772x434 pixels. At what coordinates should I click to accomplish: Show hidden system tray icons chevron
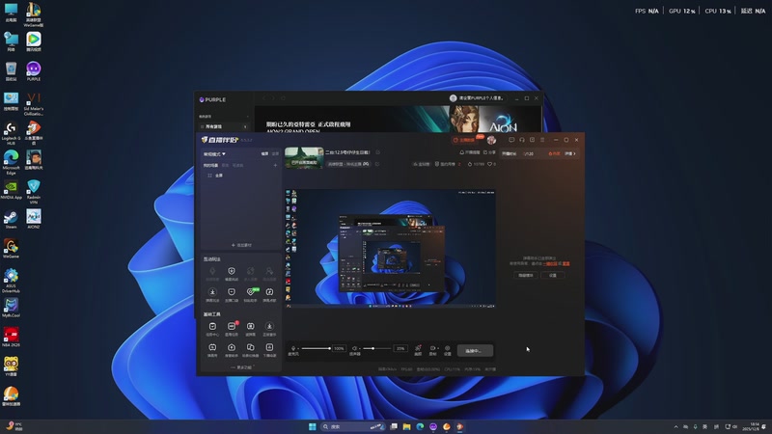click(x=676, y=426)
